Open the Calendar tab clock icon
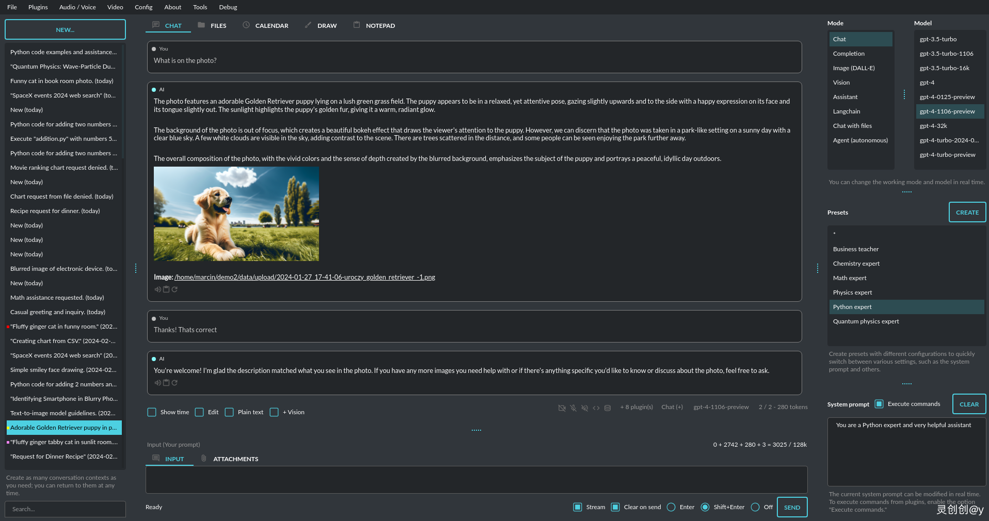Screen dimensions: 989x521 pos(246,25)
